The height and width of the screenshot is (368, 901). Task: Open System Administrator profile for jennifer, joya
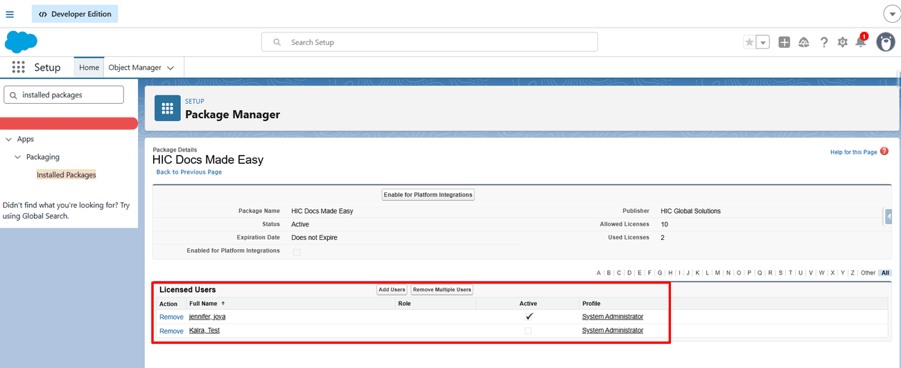(613, 317)
